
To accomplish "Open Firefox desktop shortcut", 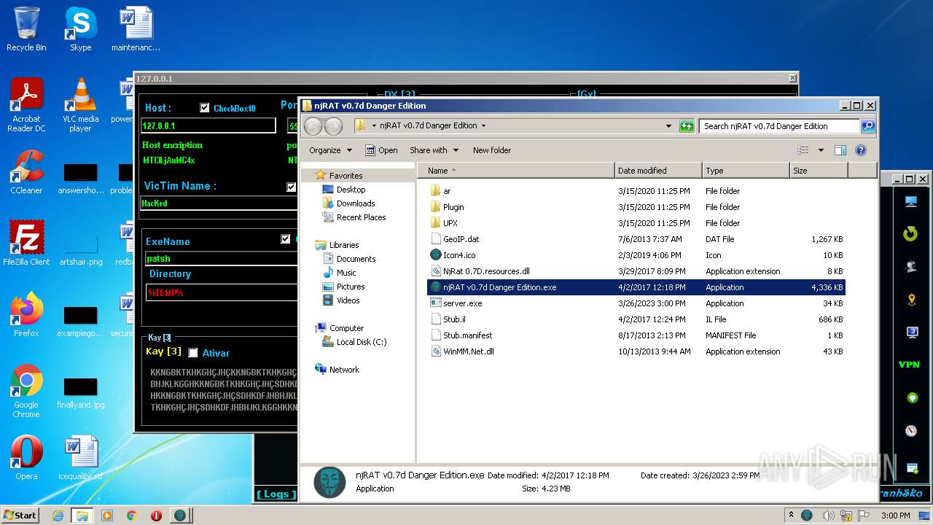I will 26,314.
